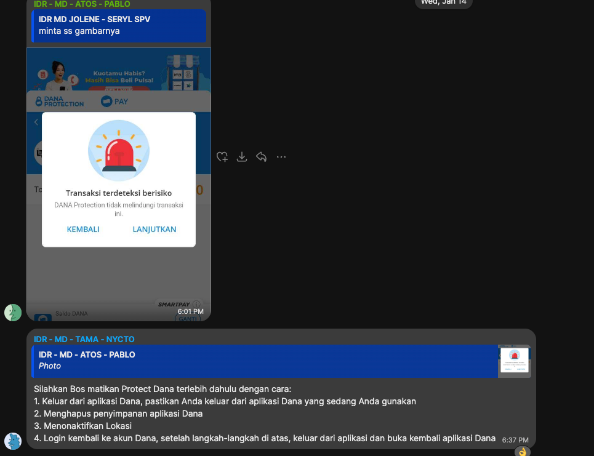The height and width of the screenshot is (456, 594).
Task: Click text line '3. Menonaktifkan Lokasi'
Action: [x=82, y=426]
